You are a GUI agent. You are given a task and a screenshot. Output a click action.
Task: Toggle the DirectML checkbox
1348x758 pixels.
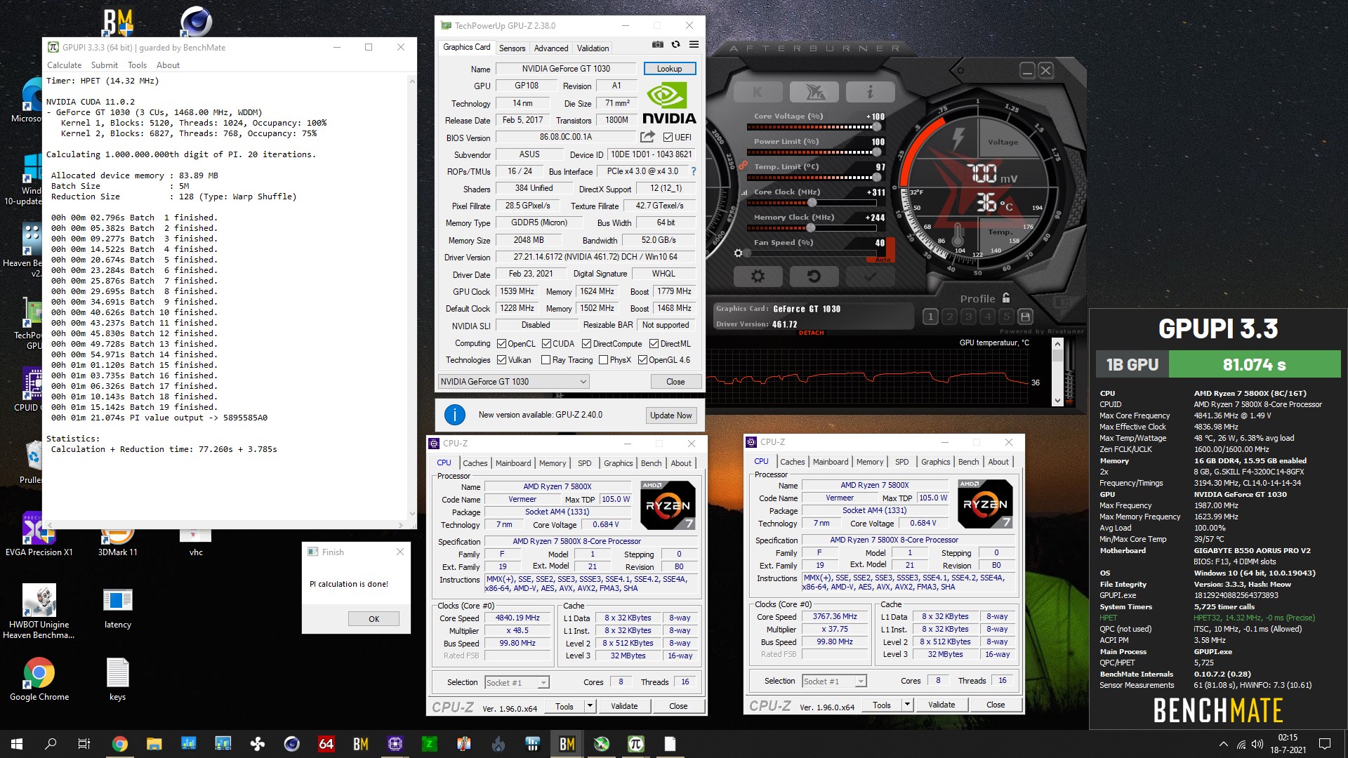(x=654, y=344)
